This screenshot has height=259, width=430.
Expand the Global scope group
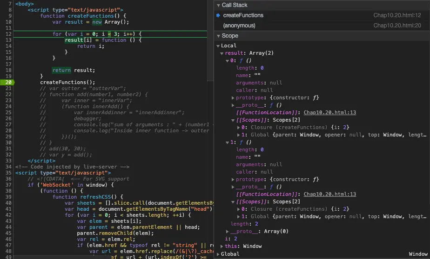(x=218, y=254)
